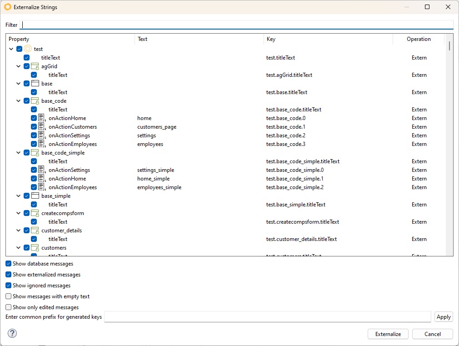Image resolution: width=459 pixels, height=346 pixels.
Task: Click the Key column header
Action: tap(327, 39)
